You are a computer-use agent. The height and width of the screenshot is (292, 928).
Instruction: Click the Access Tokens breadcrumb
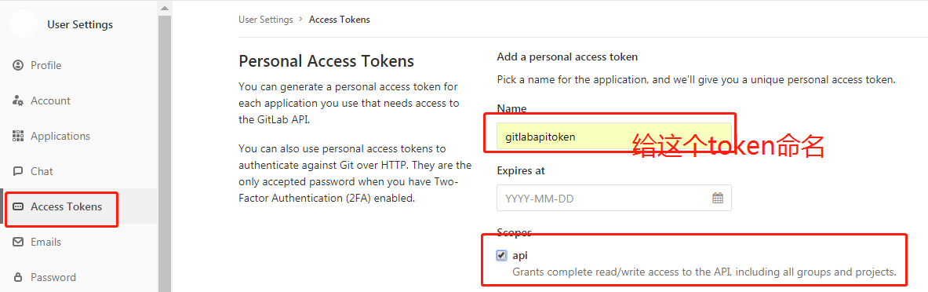tap(340, 20)
